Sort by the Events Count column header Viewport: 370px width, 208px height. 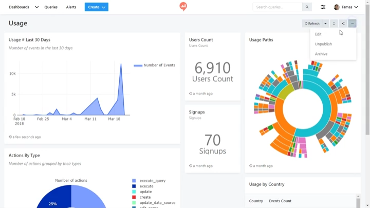[280, 201]
